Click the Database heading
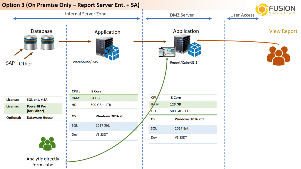 [x=41, y=31]
